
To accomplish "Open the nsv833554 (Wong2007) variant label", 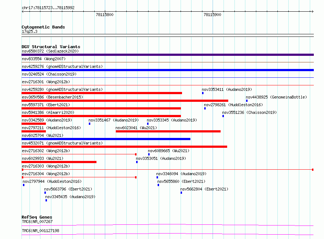I will [x=44, y=59].
